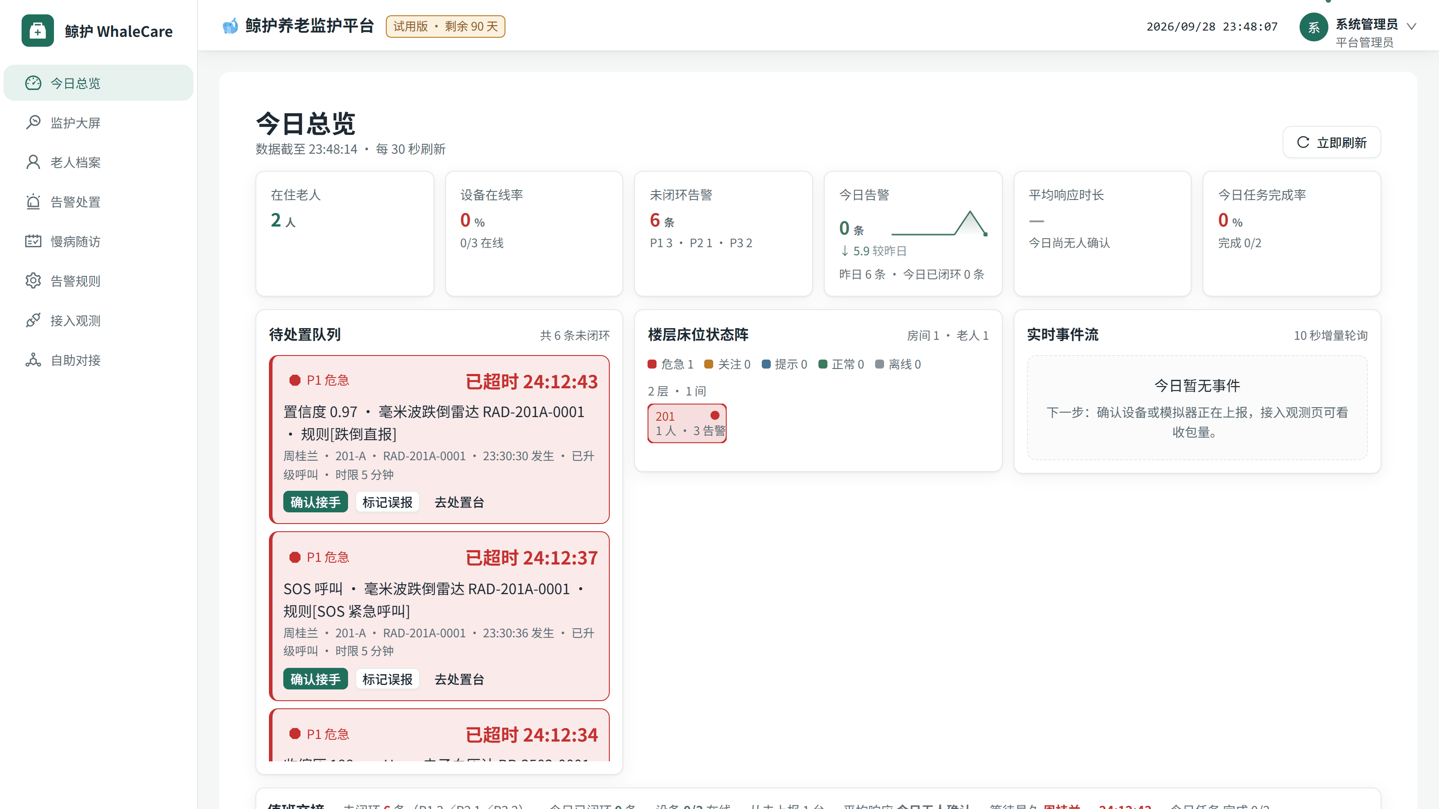Confirm takeover of the 跌倒直报 alert

[x=315, y=502]
